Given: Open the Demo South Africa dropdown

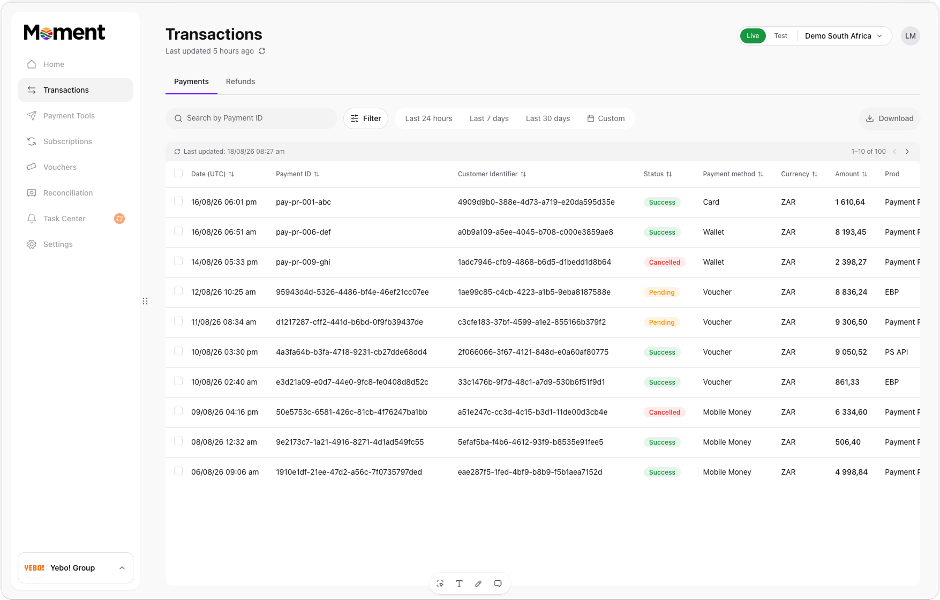Looking at the screenshot, I should coord(844,36).
